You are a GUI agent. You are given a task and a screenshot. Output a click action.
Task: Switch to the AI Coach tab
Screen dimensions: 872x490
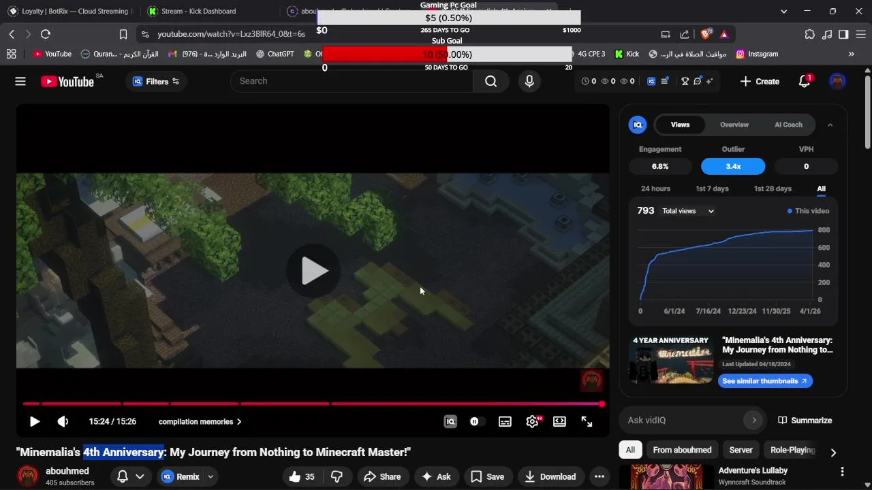pyautogui.click(x=788, y=125)
